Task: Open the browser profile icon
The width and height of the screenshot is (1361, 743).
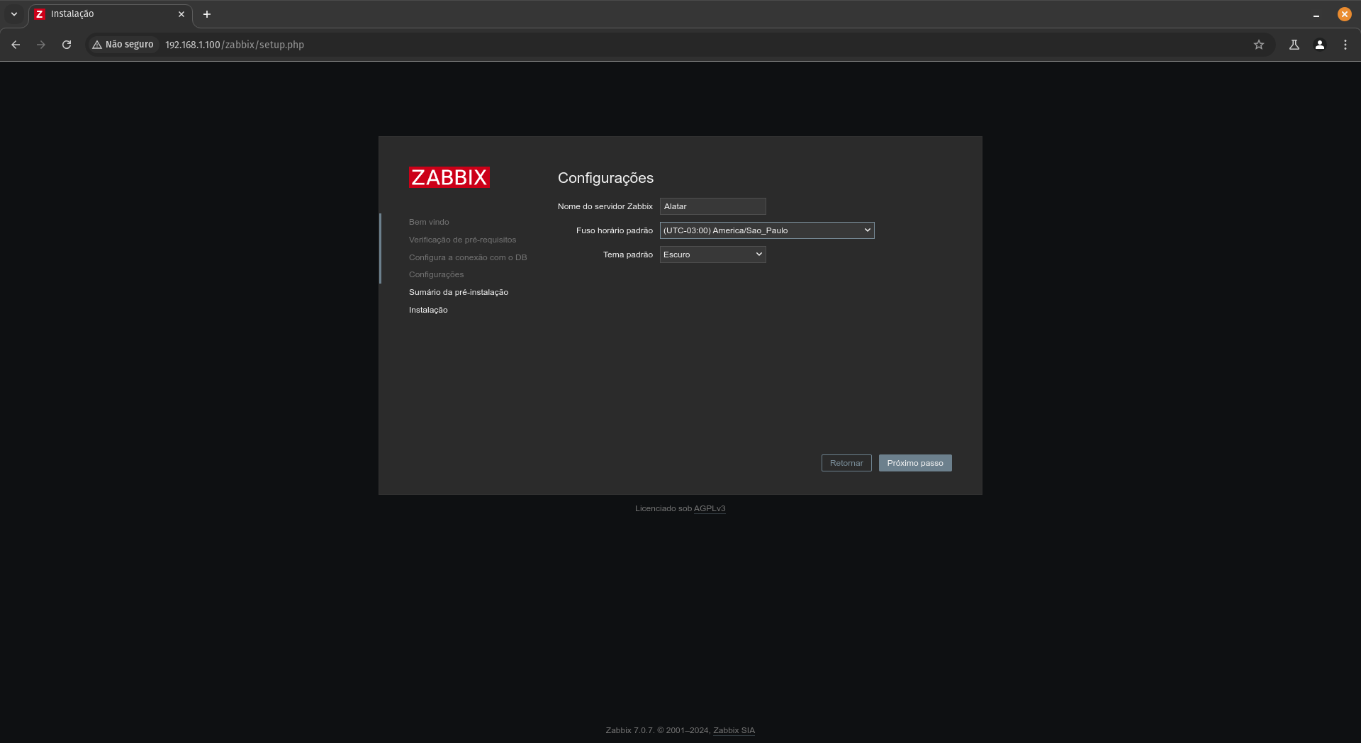Action: [1319, 44]
